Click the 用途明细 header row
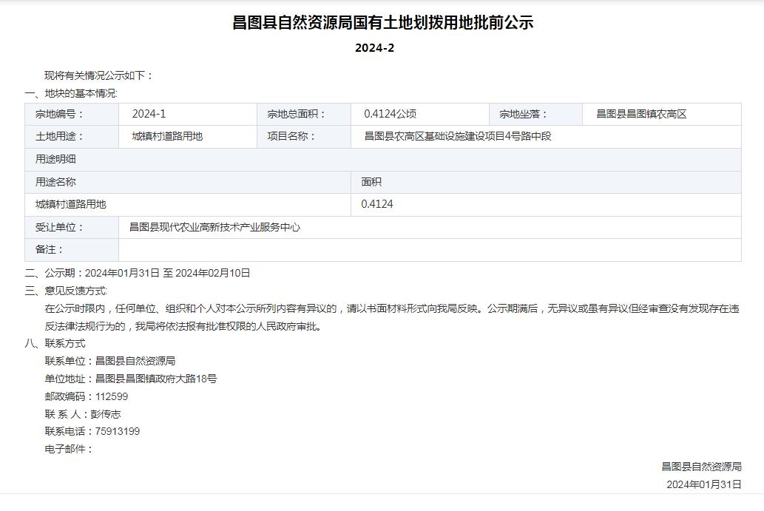Screen dimensions: 764x511 [x=383, y=159]
